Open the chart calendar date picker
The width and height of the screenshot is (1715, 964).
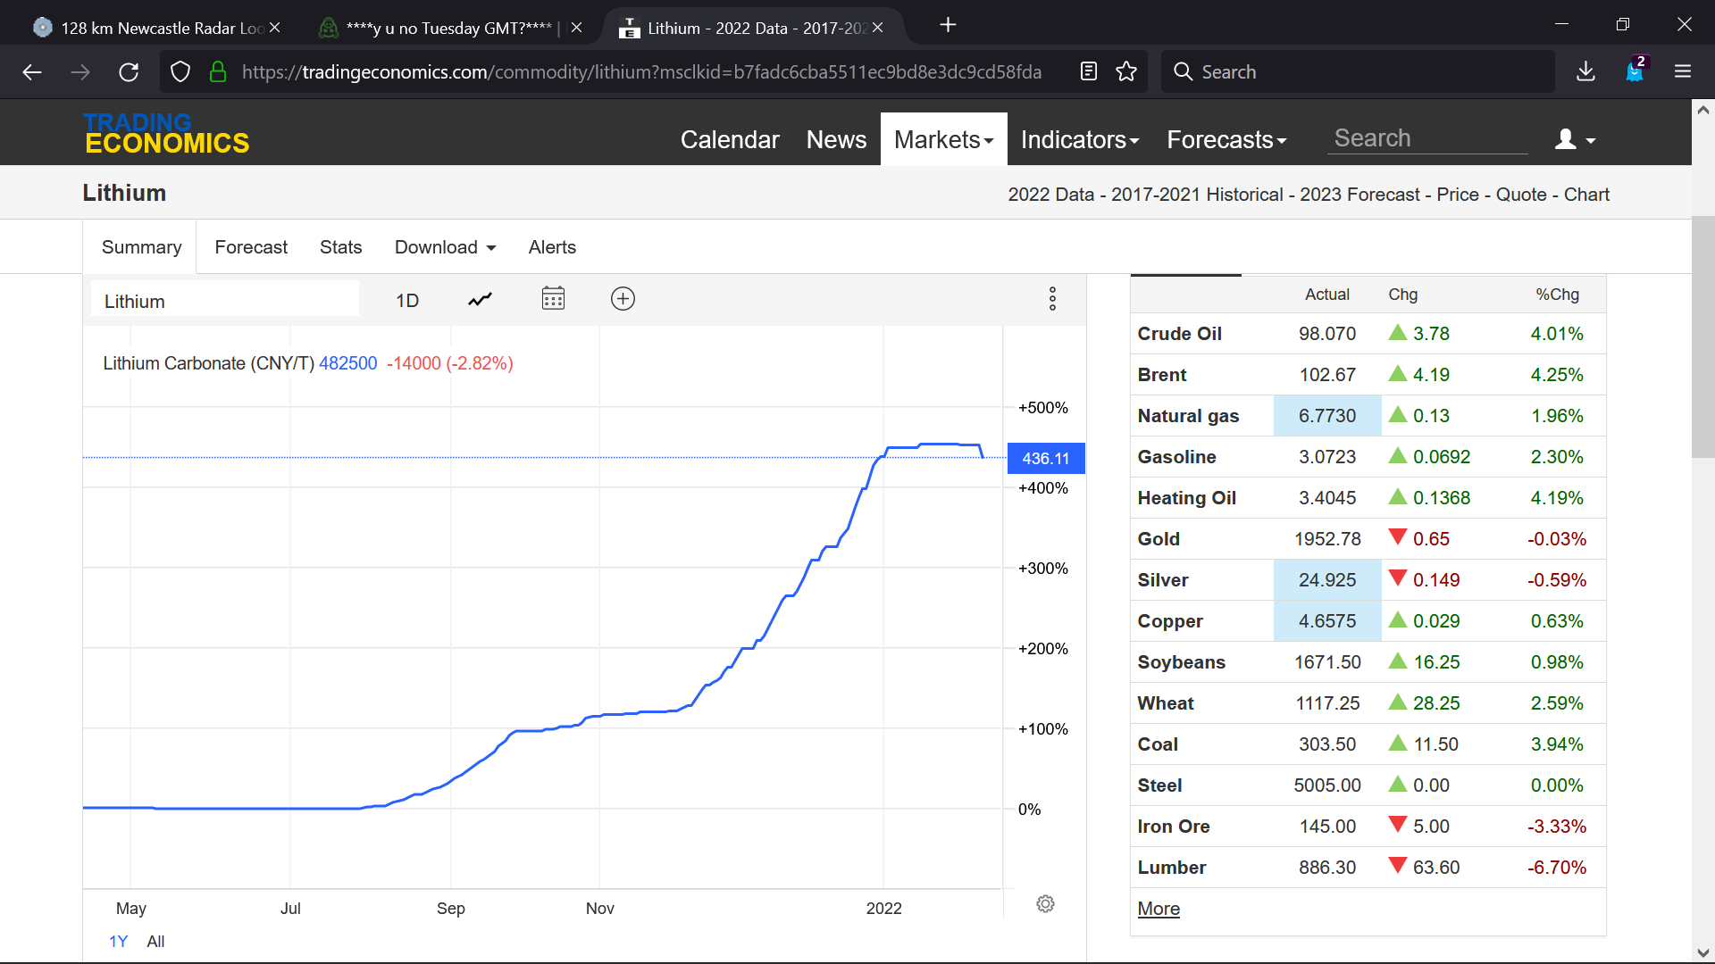pyautogui.click(x=553, y=299)
